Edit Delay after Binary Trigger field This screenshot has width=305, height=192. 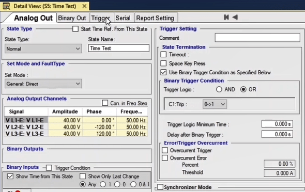(x=277, y=134)
